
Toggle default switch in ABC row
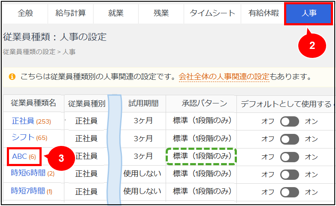pos(289,157)
